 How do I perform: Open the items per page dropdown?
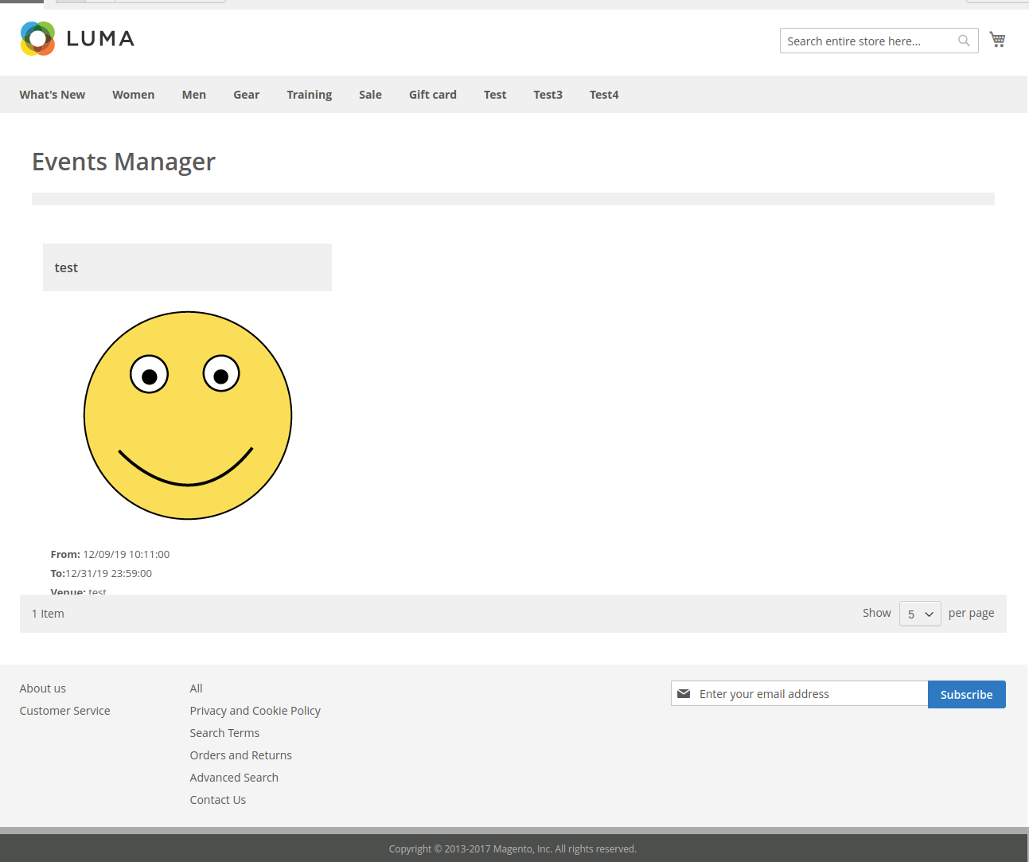pyautogui.click(x=920, y=614)
